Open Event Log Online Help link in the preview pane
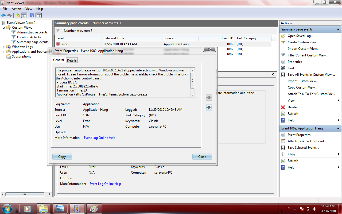Image resolution: width=342 pixels, height=214 pixels. 105,184
